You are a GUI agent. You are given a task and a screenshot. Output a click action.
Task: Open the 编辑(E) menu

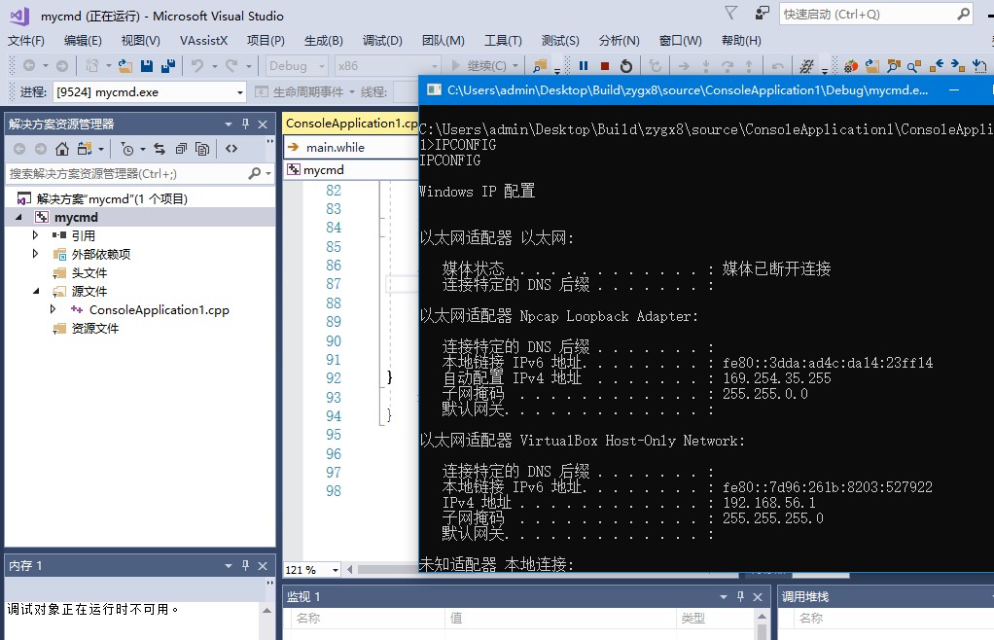pyautogui.click(x=83, y=41)
